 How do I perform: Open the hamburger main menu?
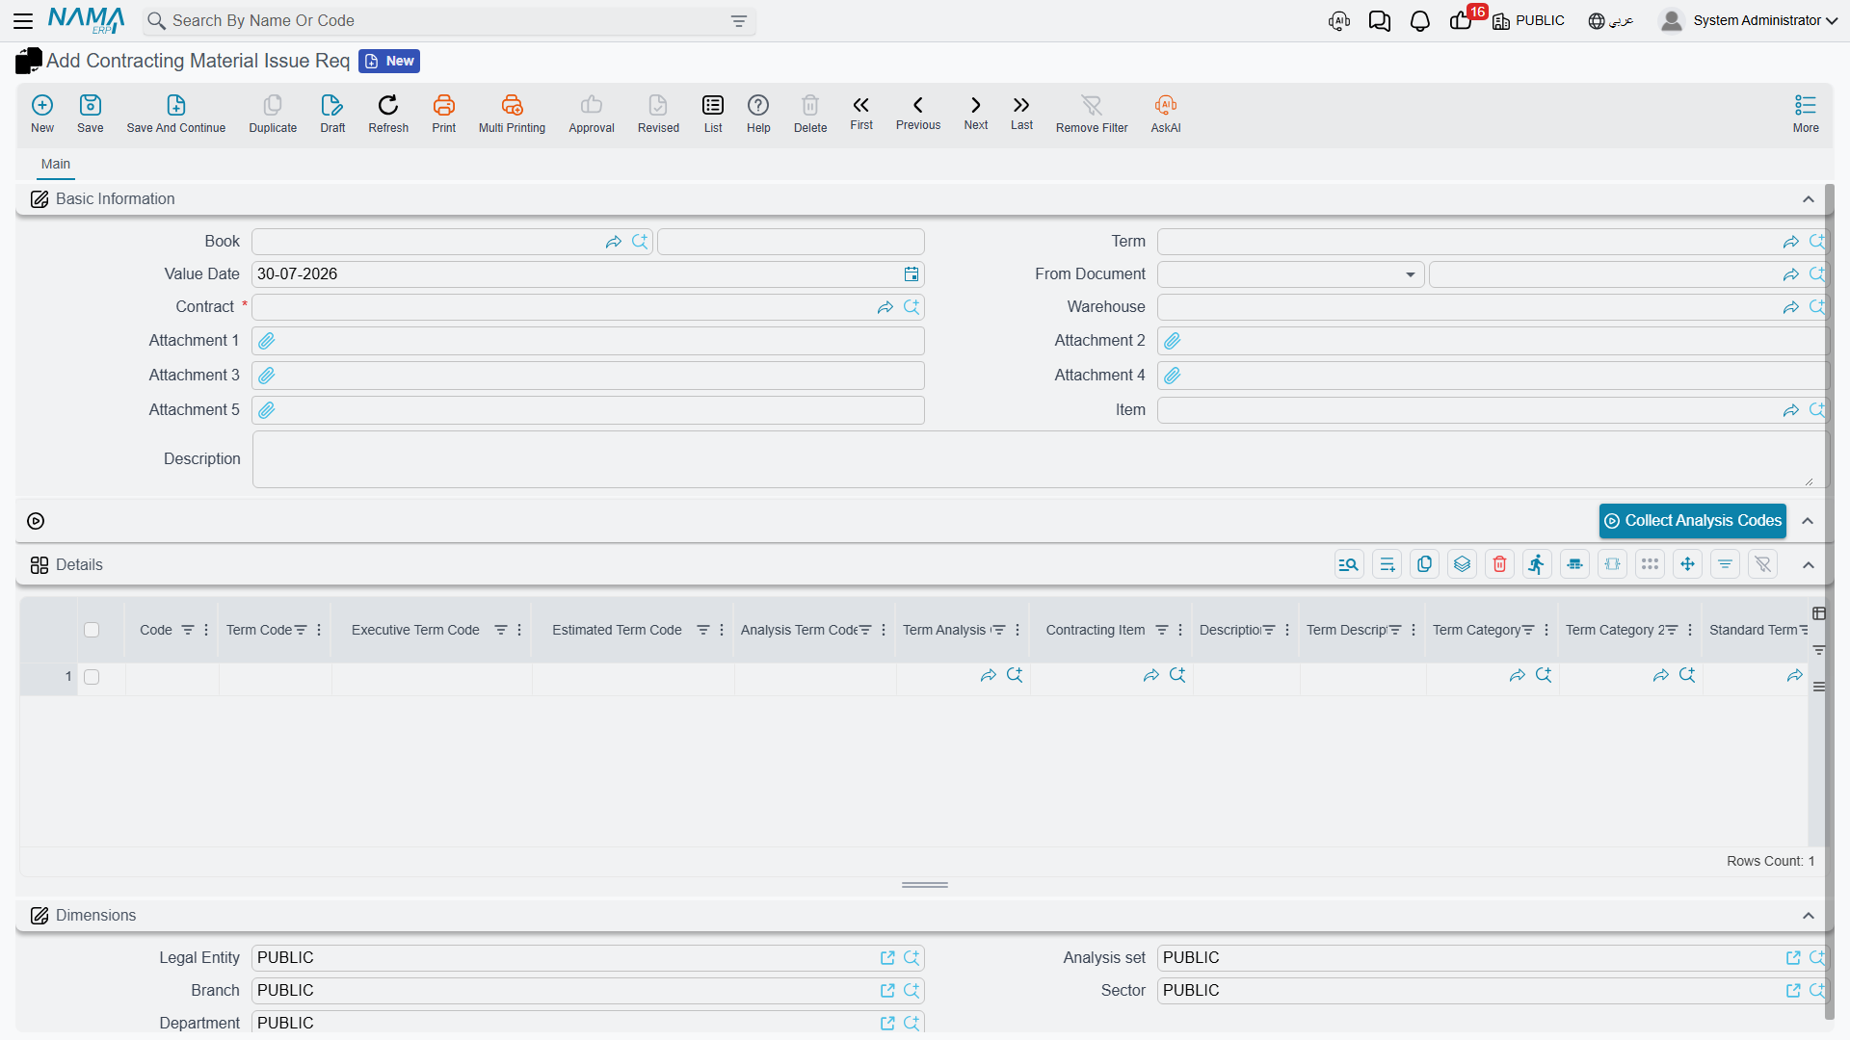coord(23,20)
